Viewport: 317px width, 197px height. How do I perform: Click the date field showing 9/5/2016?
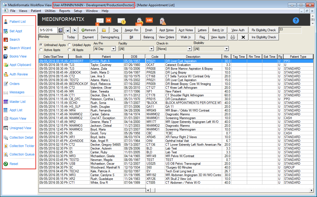point(48,30)
